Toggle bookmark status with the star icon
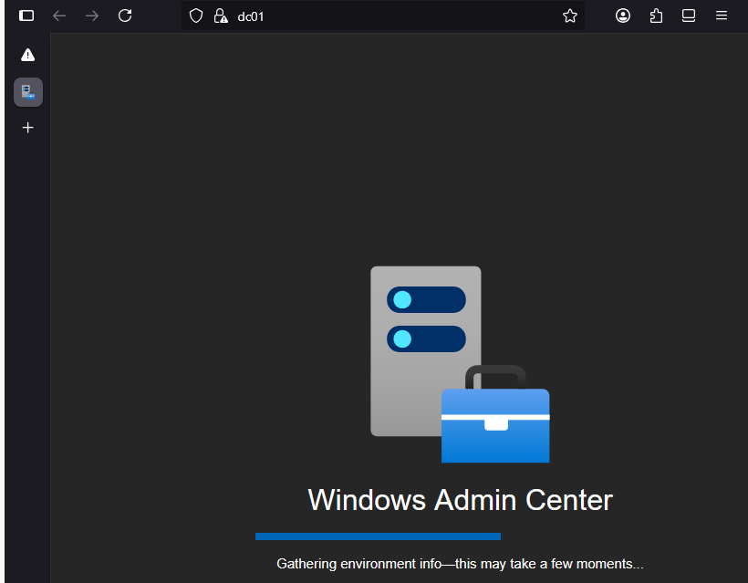The height and width of the screenshot is (583, 748). click(570, 16)
